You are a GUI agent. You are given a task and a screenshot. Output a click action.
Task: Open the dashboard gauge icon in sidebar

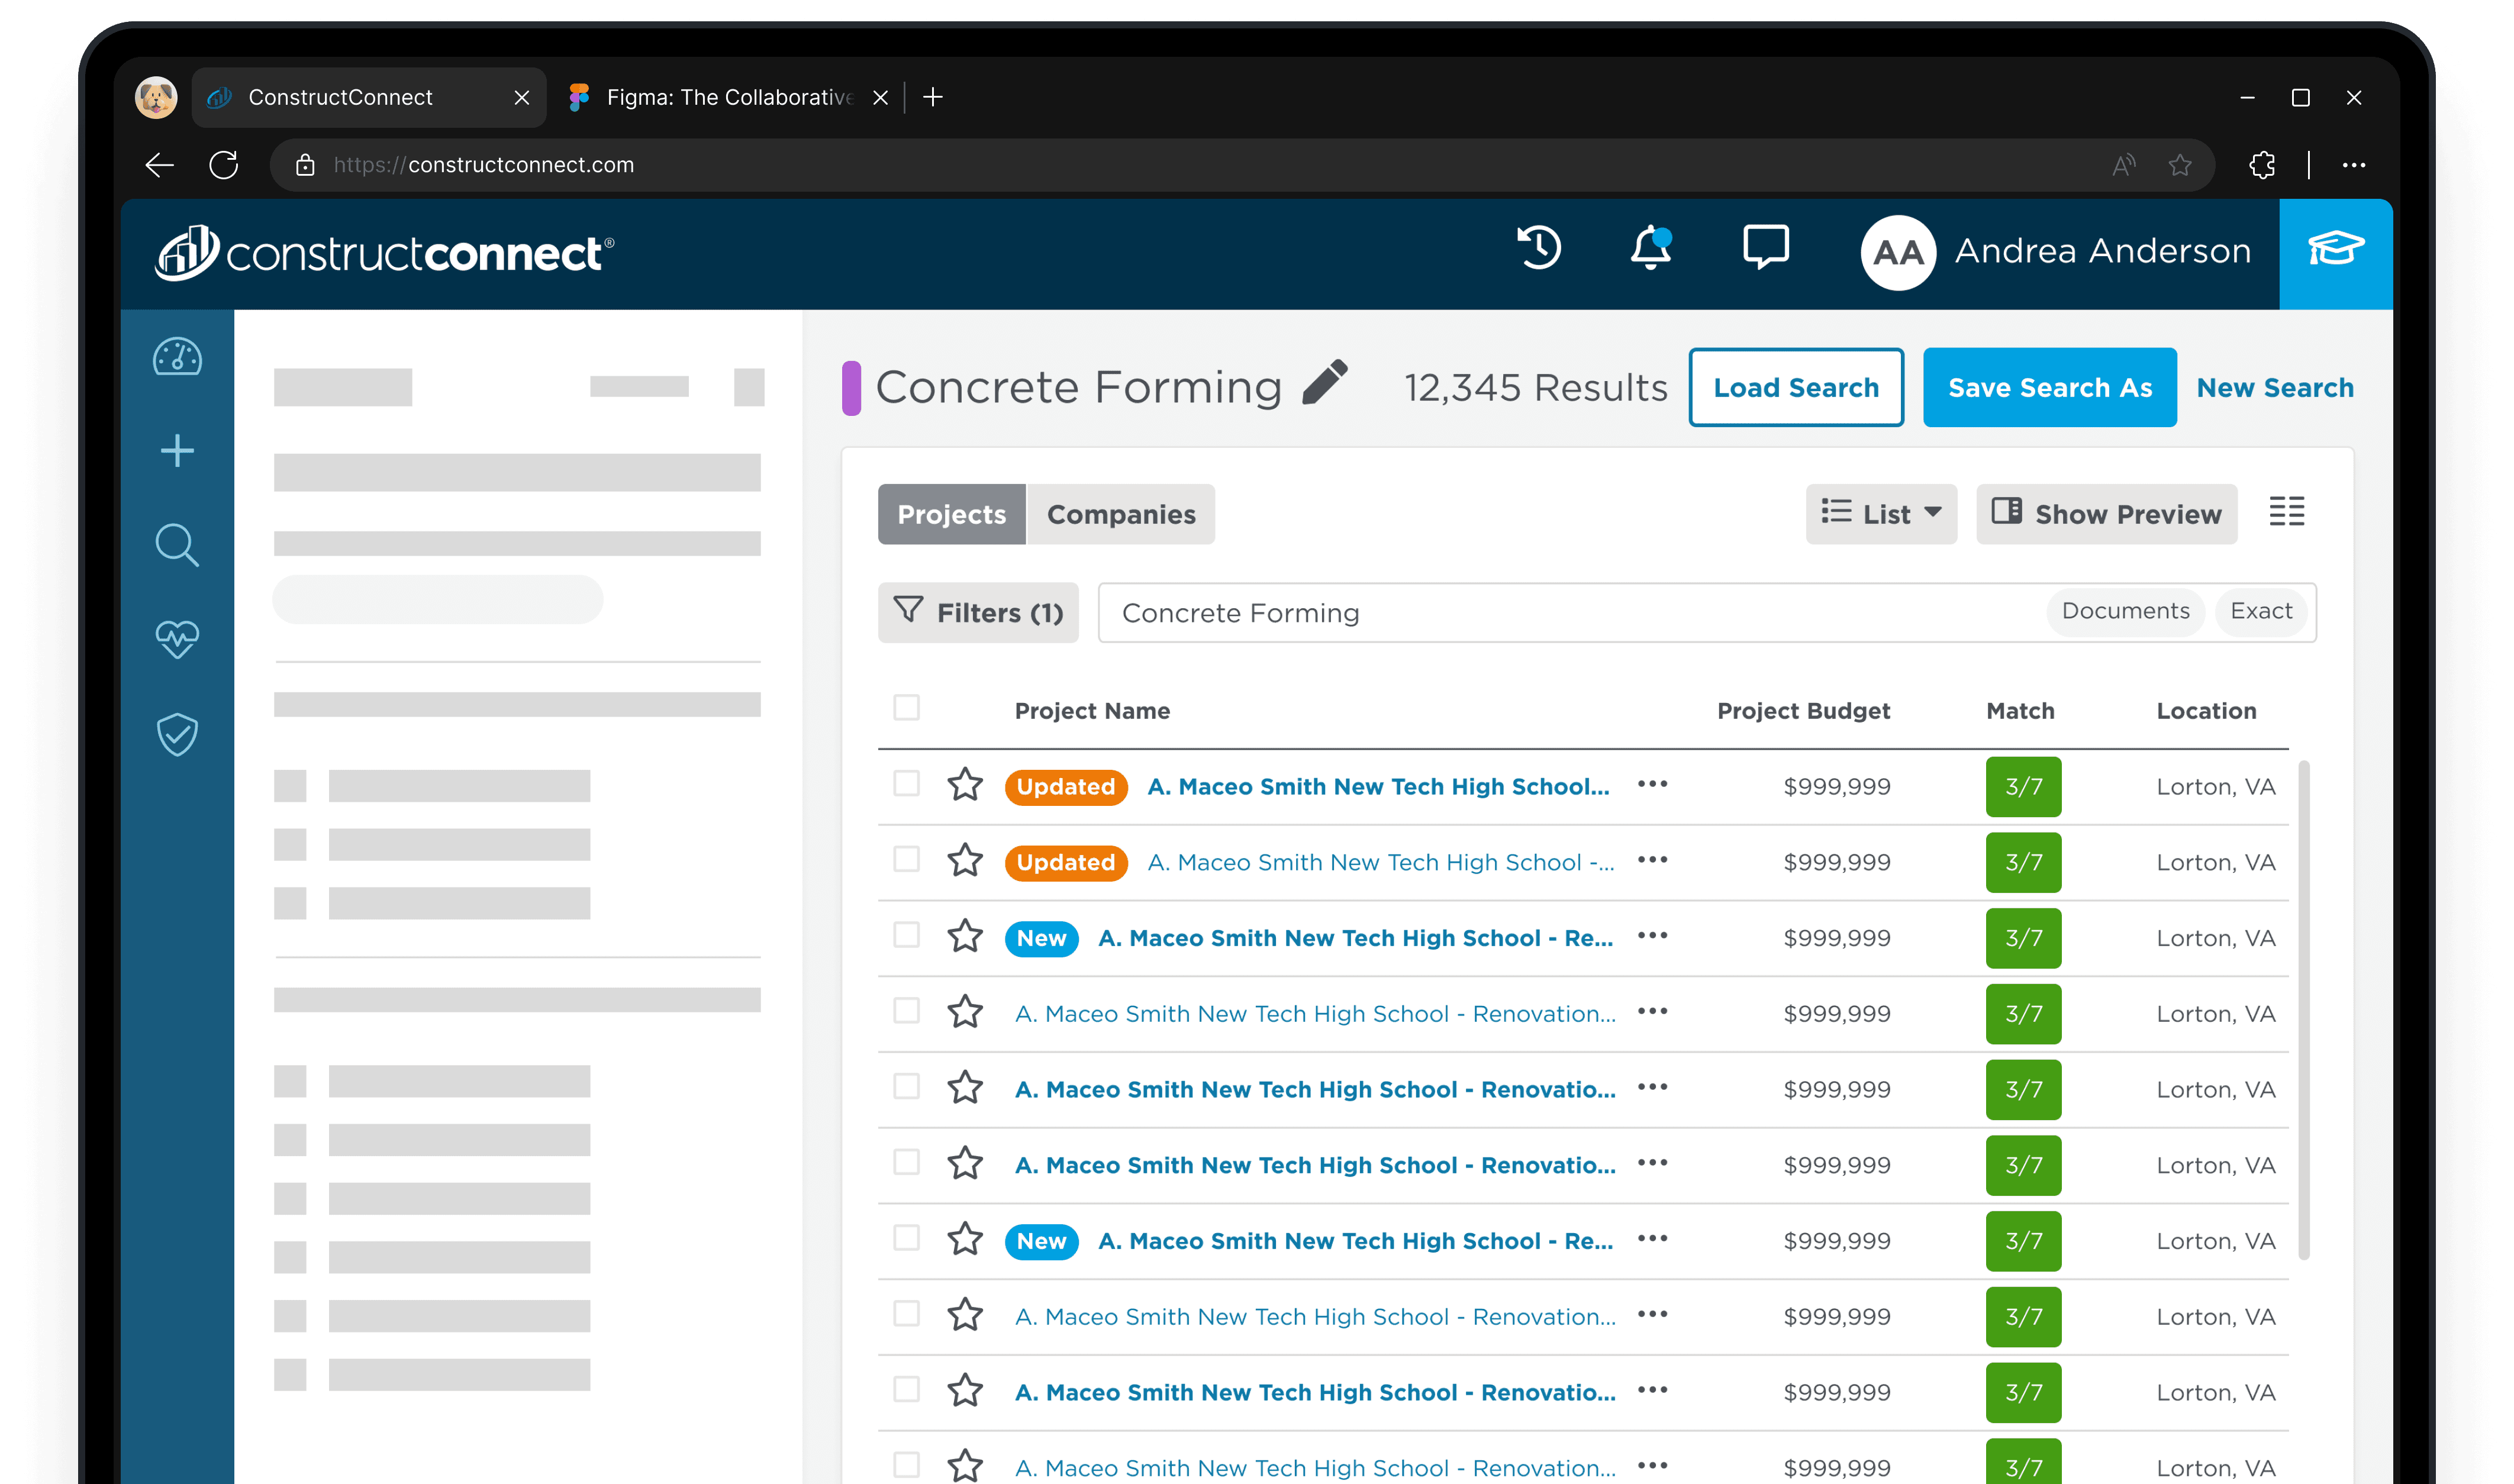177,357
